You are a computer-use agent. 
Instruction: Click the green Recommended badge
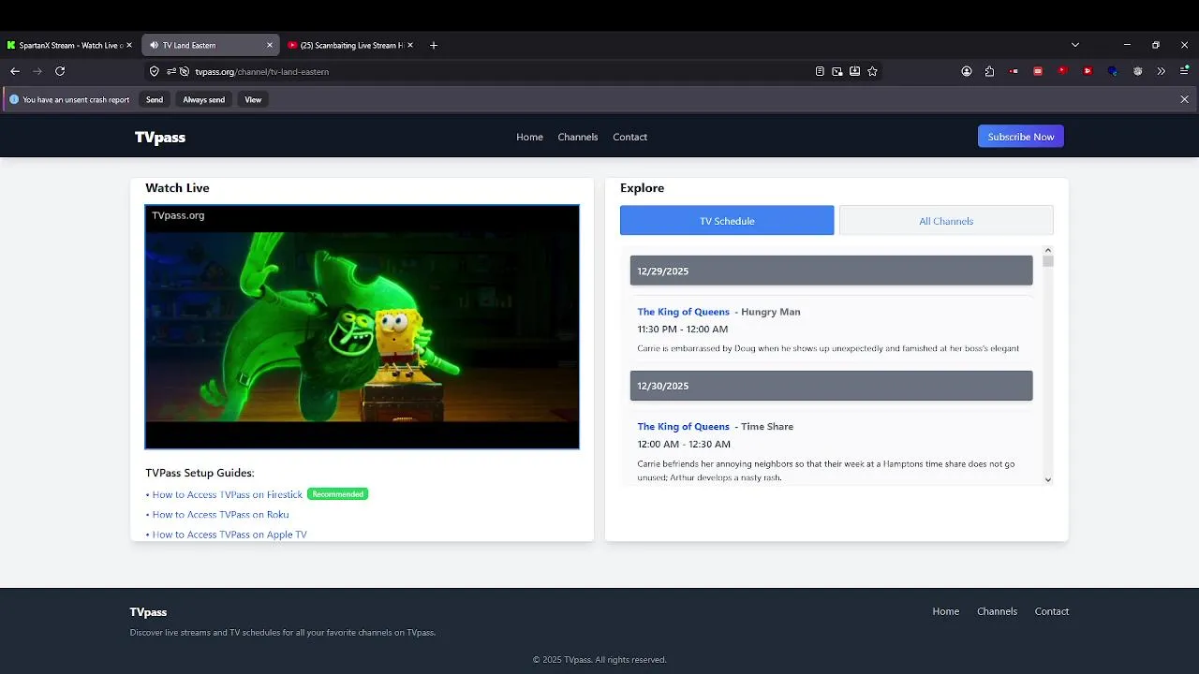pos(338,494)
